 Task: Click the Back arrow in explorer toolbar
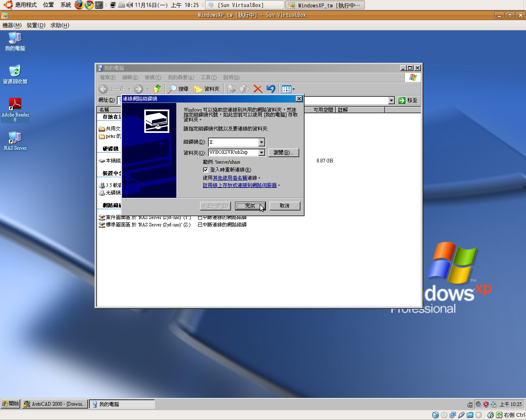(103, 89)
